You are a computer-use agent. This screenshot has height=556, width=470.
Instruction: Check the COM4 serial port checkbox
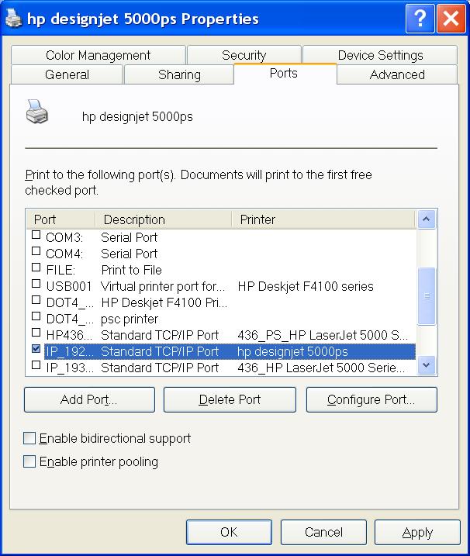(36, 251)
